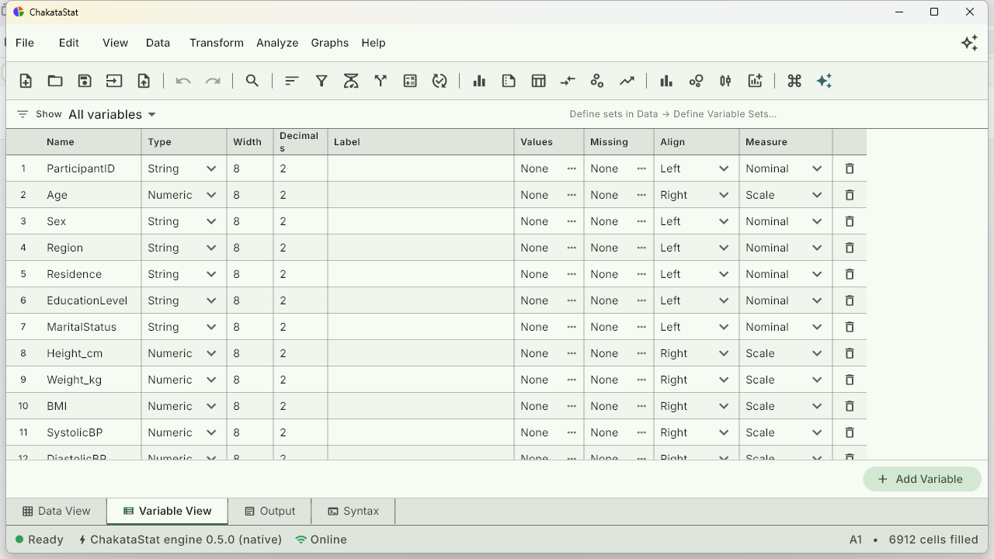Image resolution: width=994 pixels, height=559 pixels.
Task: Open Values editor ellipsis for Sex
Action: 572,221
